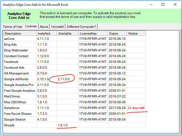This screenshot has height=136, width=182.
Task: Click Free Google Analytics expiry 2038-01-01
Action: click(117, 91)
